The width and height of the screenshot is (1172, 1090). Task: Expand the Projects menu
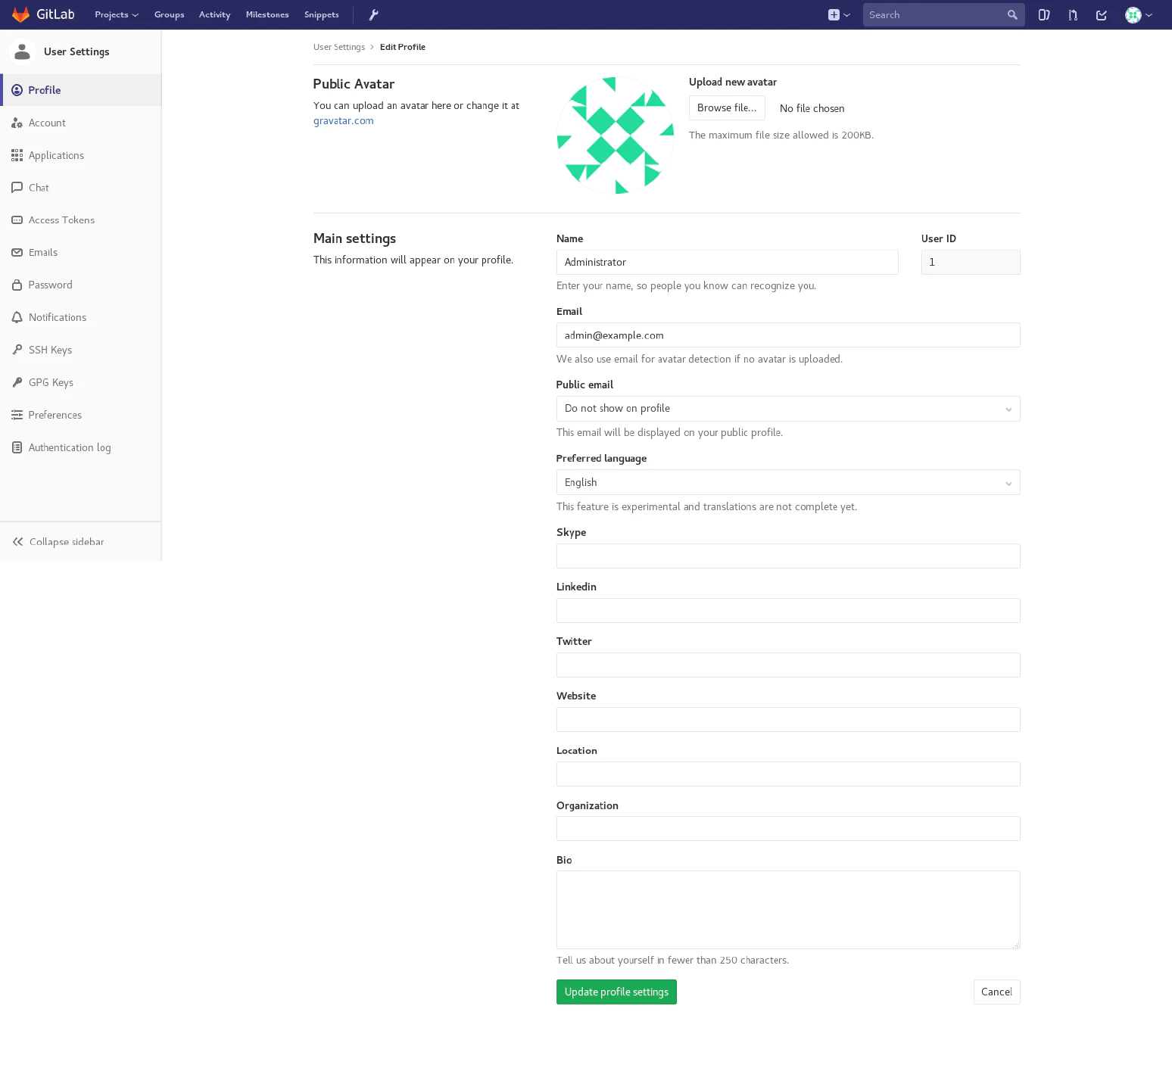coord(117,14)
